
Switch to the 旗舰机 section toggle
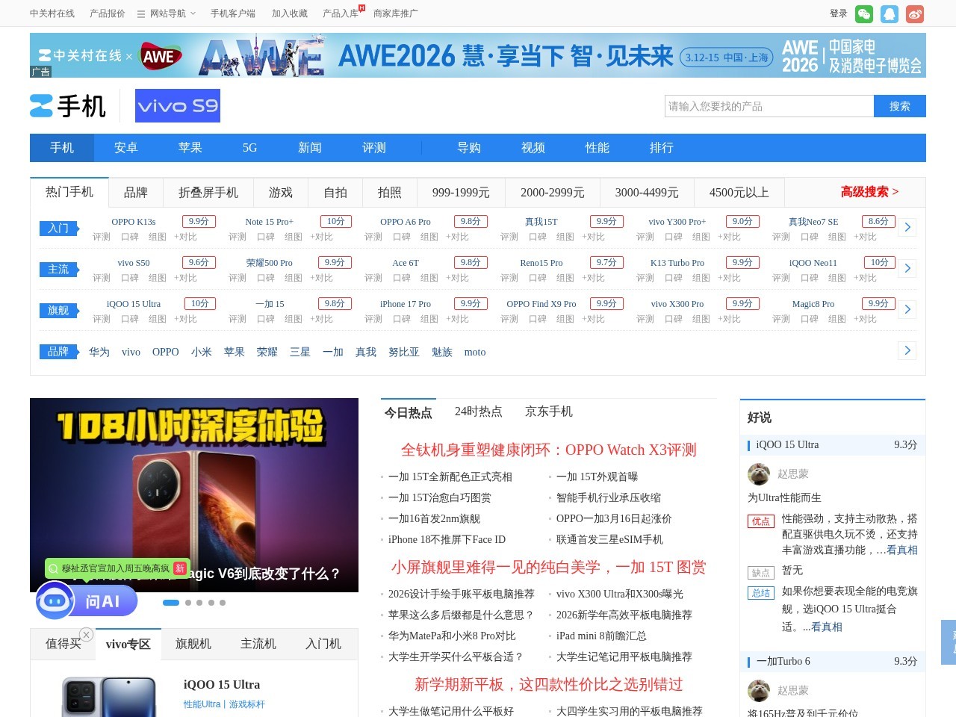tap(193, 644)
